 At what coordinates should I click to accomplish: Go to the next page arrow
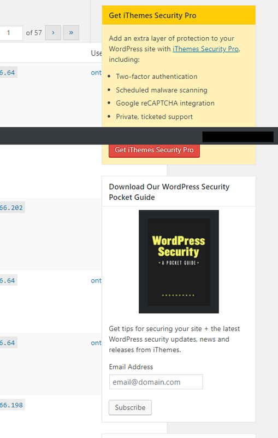pos(53,33)
